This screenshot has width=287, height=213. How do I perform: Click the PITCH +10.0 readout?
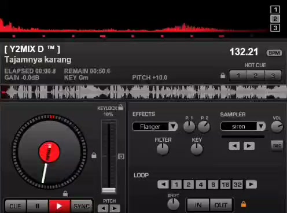click(x=150, y=78)
